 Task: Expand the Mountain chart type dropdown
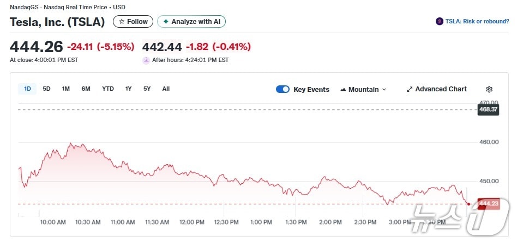pyautogui.click(x=363, y=89)
